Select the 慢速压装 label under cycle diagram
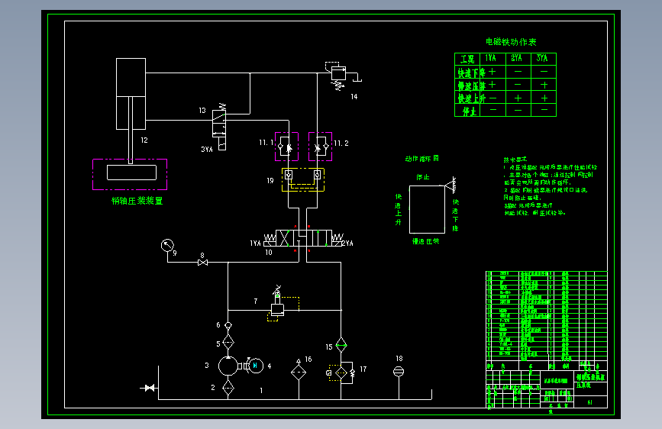This screenshot has width=662, height=429. (425, 241)
